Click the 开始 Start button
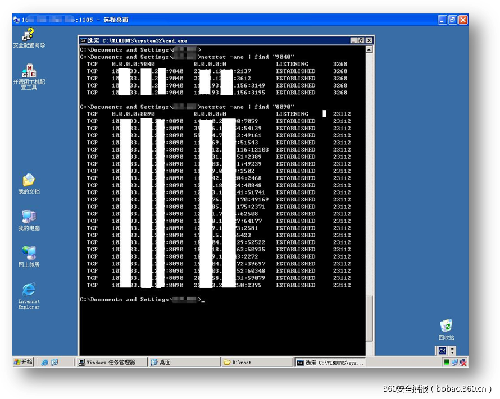 [24, 363]
